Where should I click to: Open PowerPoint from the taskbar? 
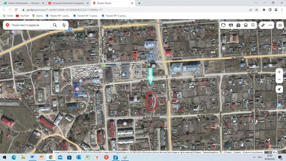tap(42, 157)
